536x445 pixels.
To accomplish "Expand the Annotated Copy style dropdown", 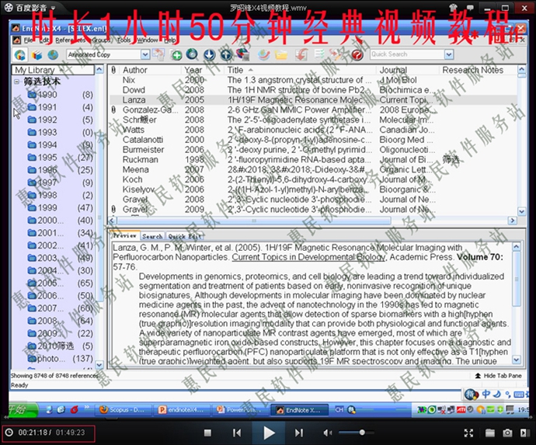I will [x=145, y=54].
